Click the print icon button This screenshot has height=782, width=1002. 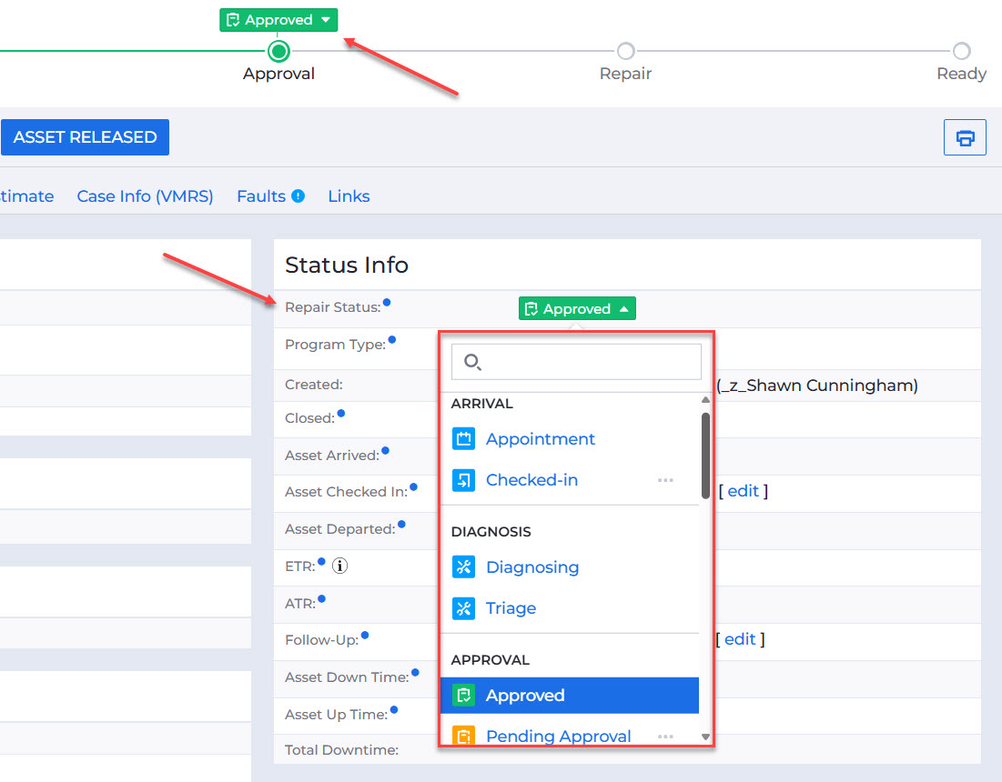click(x=965, y=138)
